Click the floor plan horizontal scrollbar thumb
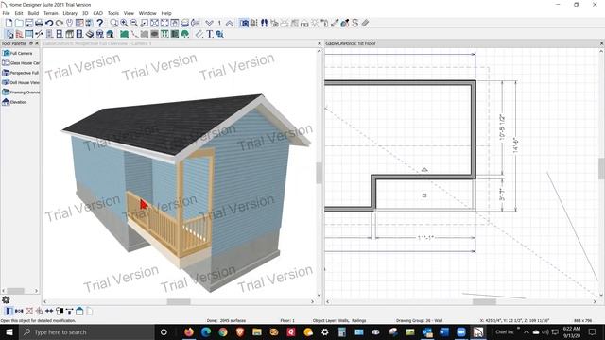 click(x=484, y=302)
